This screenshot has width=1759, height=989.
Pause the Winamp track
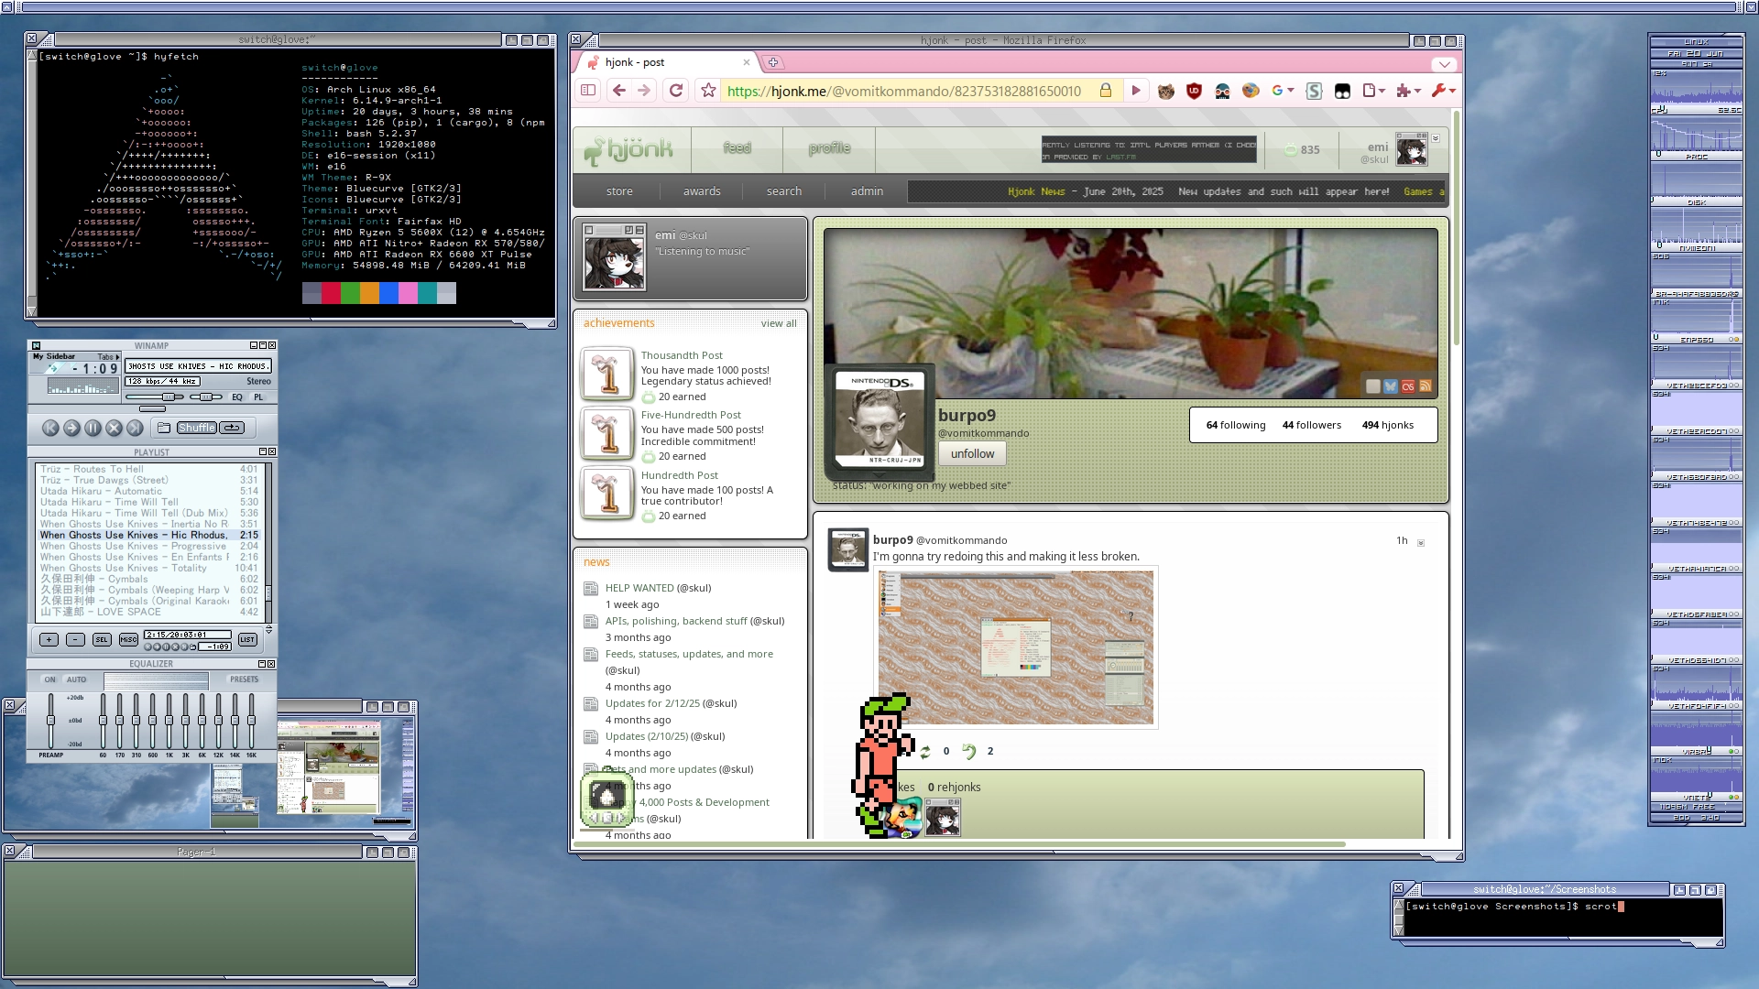[x=93, y=428]
